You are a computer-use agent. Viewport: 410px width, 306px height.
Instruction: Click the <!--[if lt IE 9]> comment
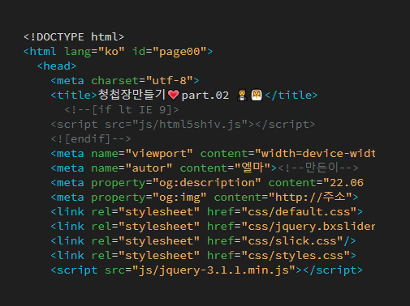(122, 110)
